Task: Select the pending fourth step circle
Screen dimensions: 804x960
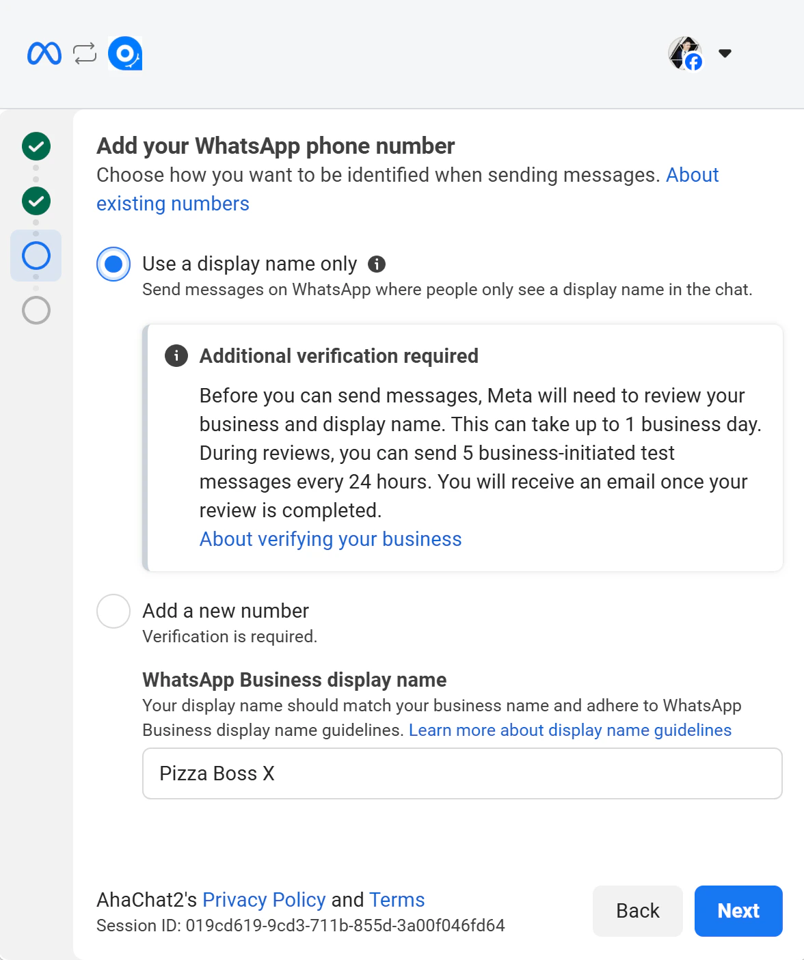Action: pyautogui.click(x=36, y=310)
